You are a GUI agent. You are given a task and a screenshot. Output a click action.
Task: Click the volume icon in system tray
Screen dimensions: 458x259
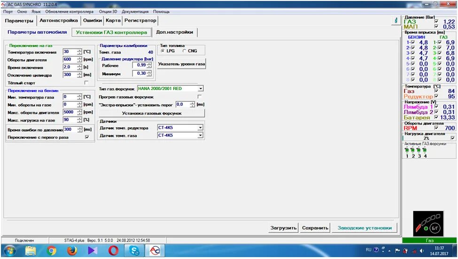422,251
